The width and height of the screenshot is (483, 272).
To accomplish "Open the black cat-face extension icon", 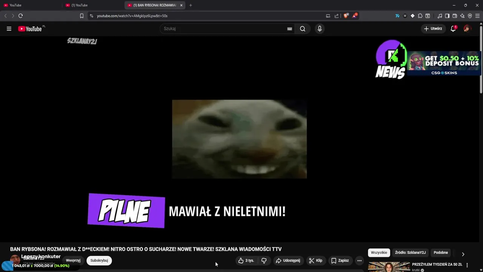I will coord(405,16).
